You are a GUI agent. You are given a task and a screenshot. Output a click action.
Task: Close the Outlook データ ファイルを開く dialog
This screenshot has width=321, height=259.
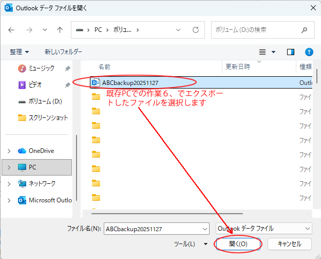pos(313,8)
